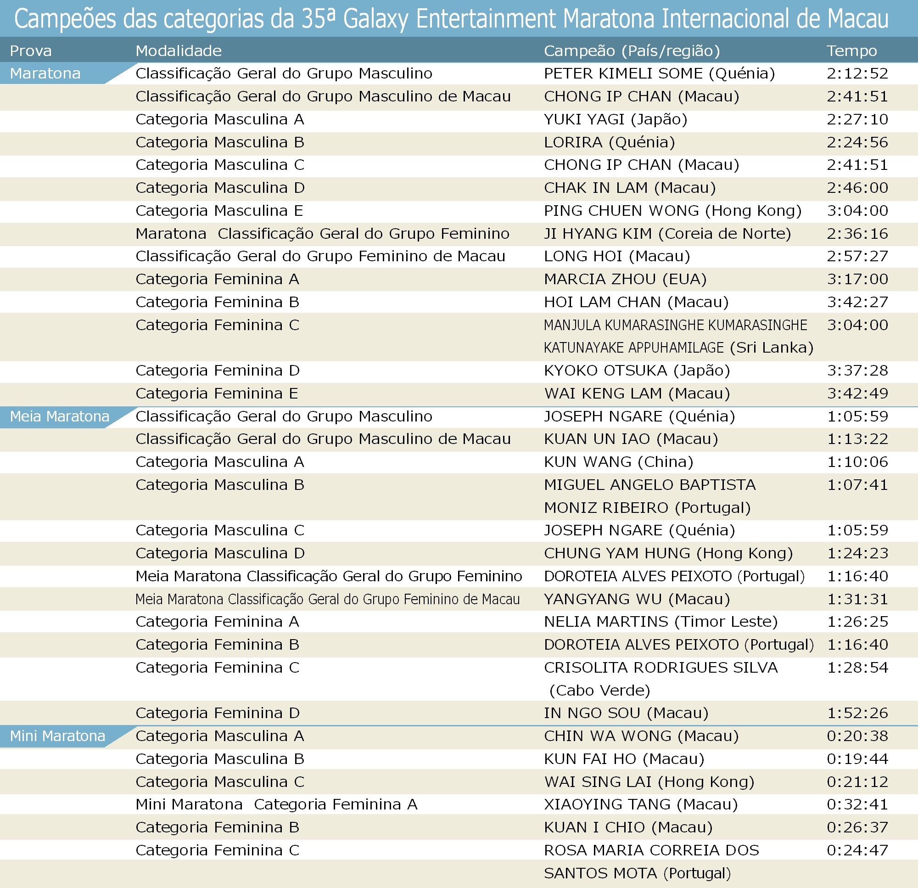Screen dimensions: 918x888
Task: Click 'Classificação Geral do Grupo Feminino de Macau' in Maratona
Action: click(320, 256)
